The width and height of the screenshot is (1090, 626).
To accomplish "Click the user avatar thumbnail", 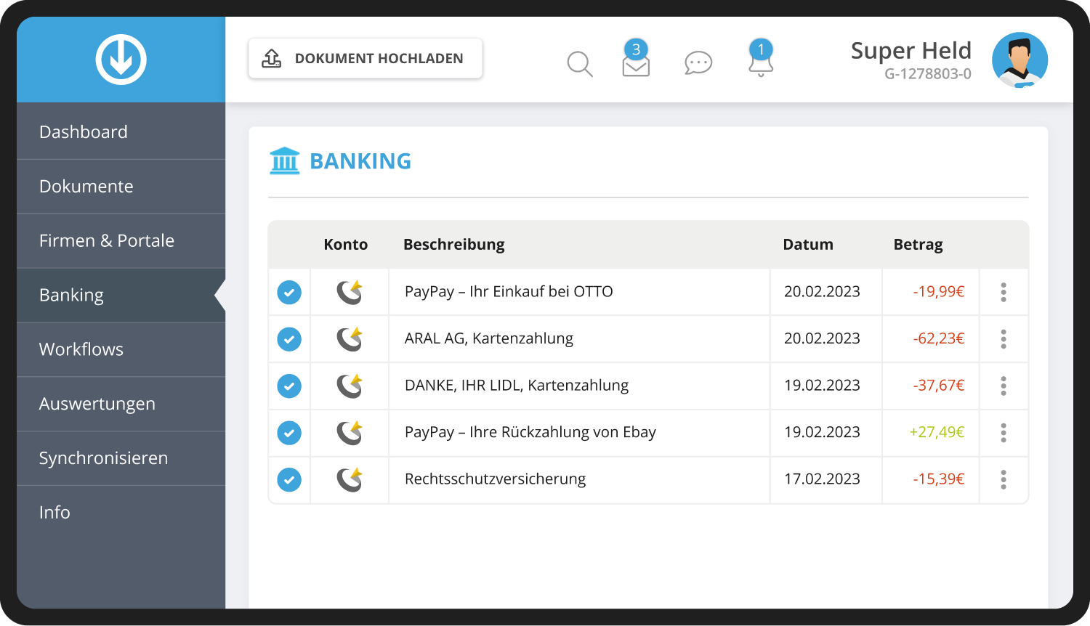I will point(1020,60).
